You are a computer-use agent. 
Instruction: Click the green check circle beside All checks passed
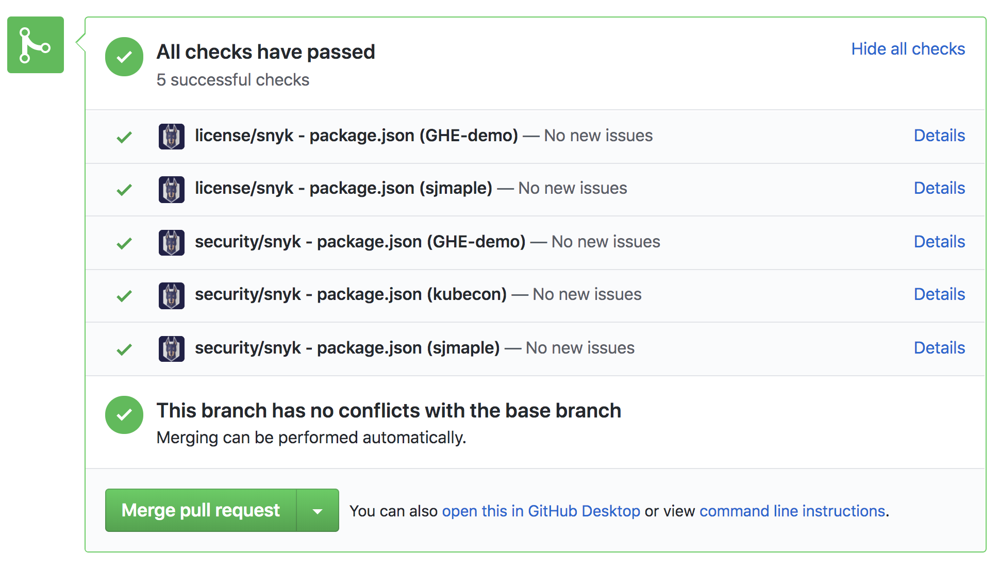(x=124, y=57)
